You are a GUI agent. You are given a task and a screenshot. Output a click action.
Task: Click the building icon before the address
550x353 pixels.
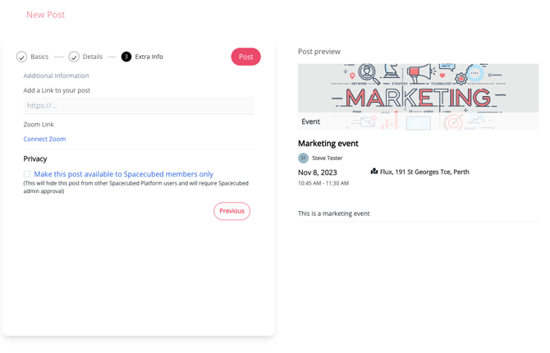[374, 172]
